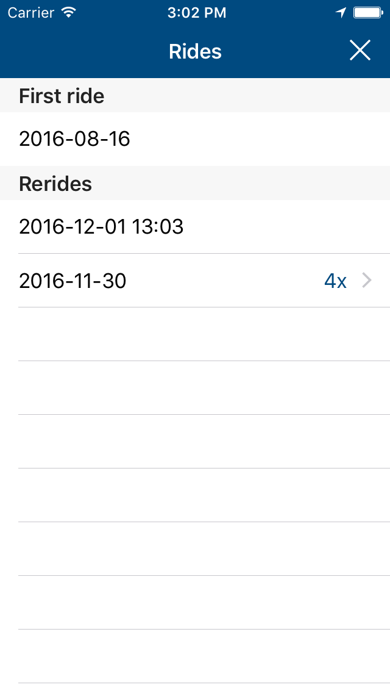This screenshot has height=693, width=390.
Task: Select the 2016-11-30 date text
Action: 73,281
